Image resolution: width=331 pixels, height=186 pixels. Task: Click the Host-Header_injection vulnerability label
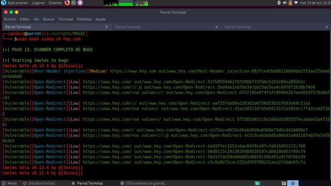[59, 71]
